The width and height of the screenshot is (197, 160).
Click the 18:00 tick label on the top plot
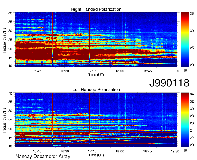click(120, 71)
